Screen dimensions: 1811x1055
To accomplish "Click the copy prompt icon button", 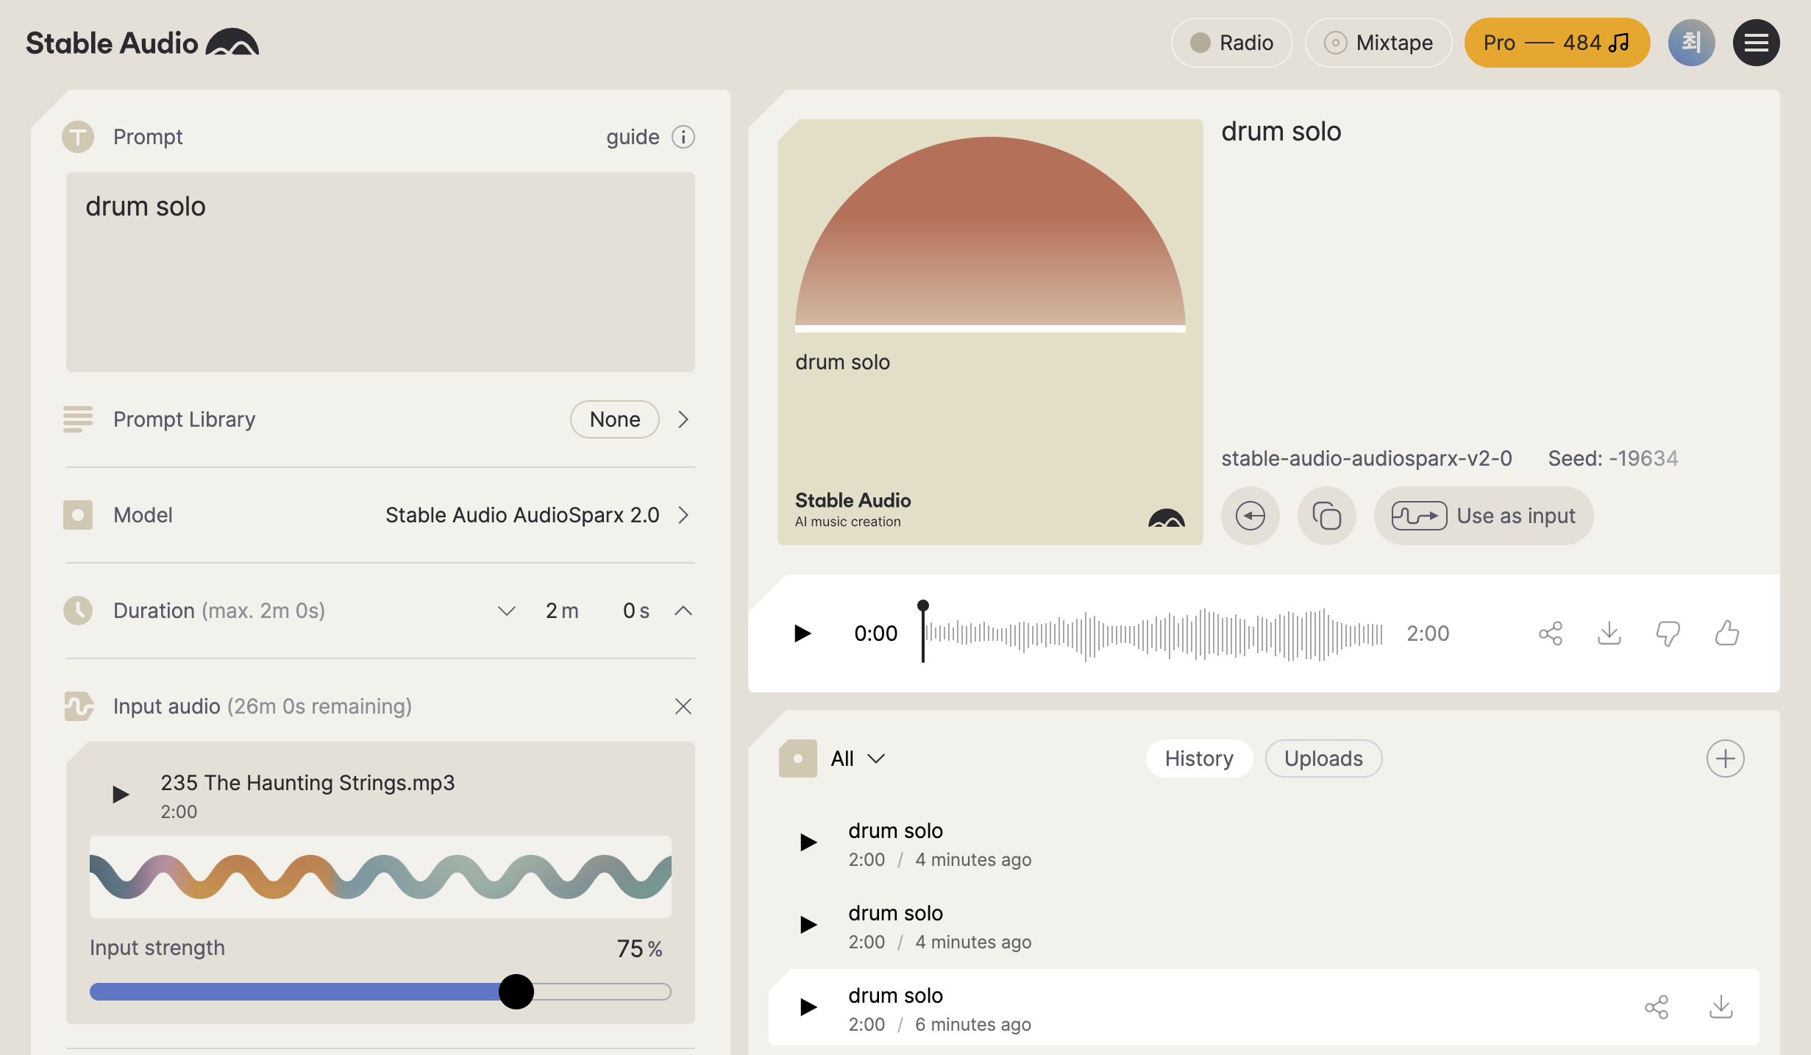I will tap(1326, 516).
